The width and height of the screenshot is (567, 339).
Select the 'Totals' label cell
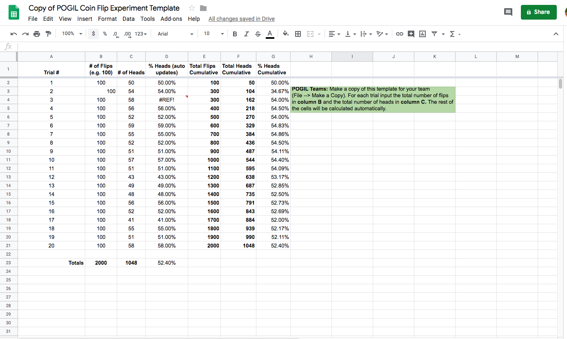(51, 263)
